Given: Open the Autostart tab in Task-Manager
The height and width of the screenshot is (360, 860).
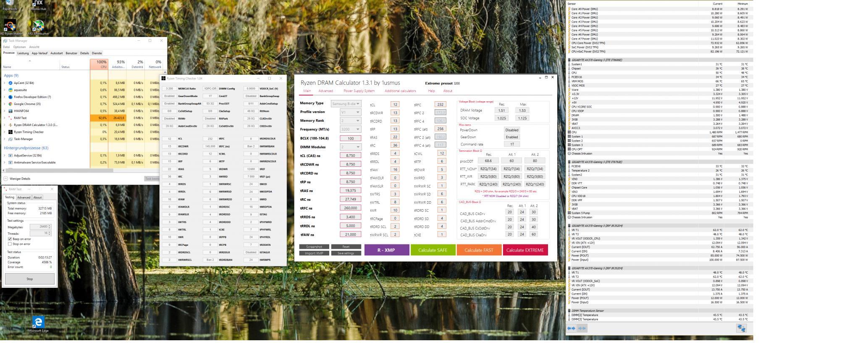Looking at the screenshot, I should (x=56, y=53).
